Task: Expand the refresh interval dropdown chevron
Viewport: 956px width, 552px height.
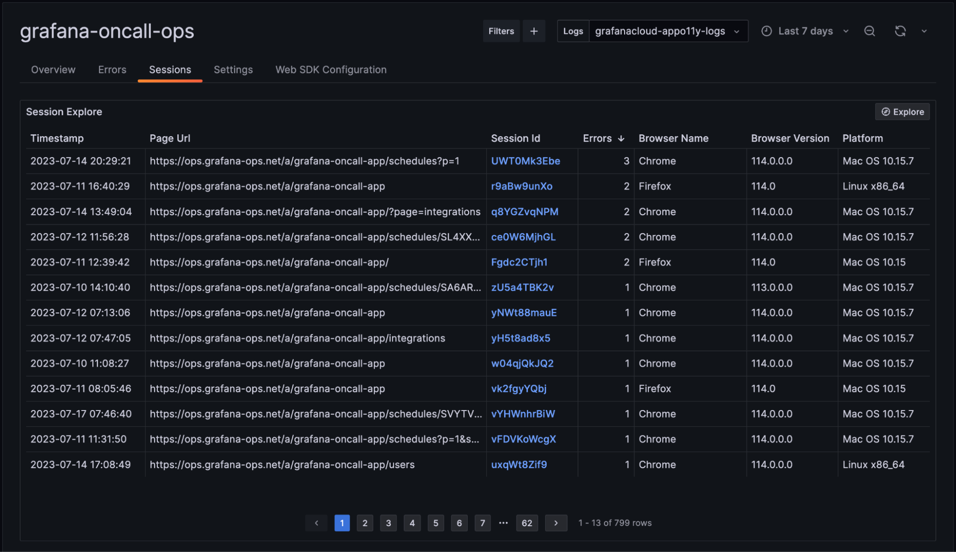Action: click(924, 31)
